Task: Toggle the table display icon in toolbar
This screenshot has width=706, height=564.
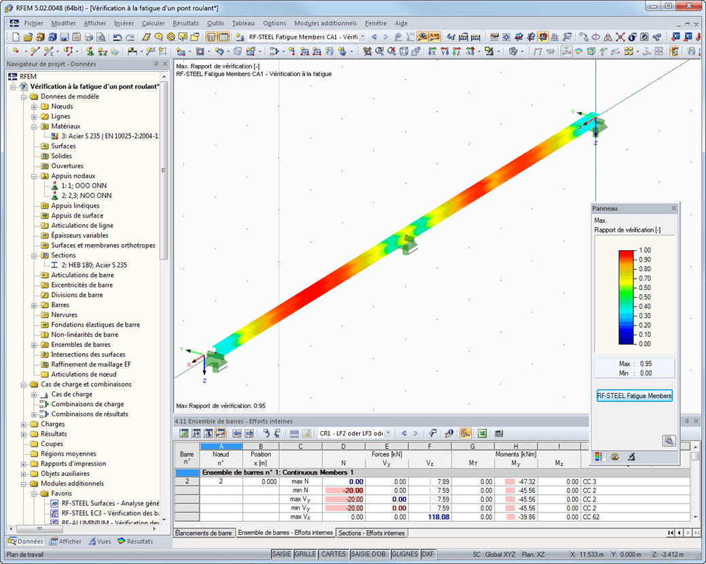Action: [x=223, y=37]
